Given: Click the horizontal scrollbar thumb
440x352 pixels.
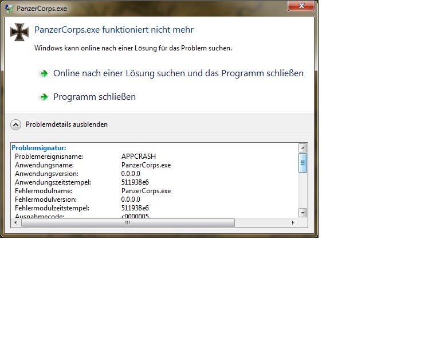Looking at the screenshot, I should (128, 222).
